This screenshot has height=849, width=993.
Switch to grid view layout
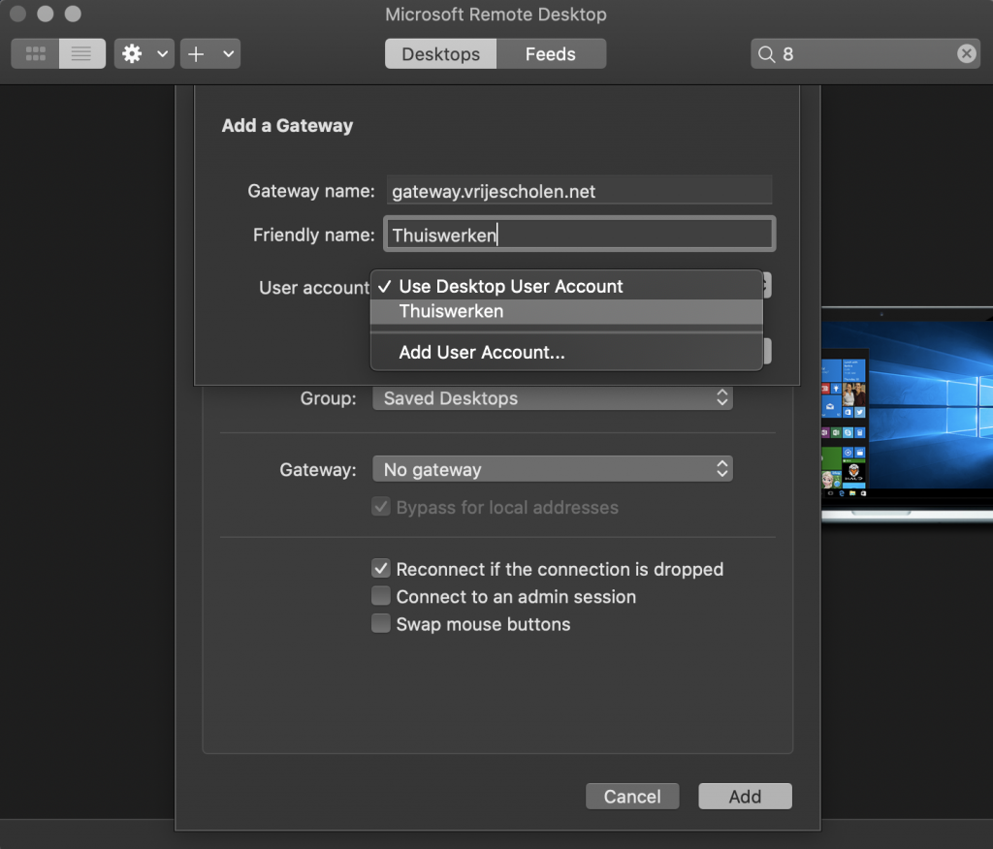pyautogui.click(x=36, y=54)
